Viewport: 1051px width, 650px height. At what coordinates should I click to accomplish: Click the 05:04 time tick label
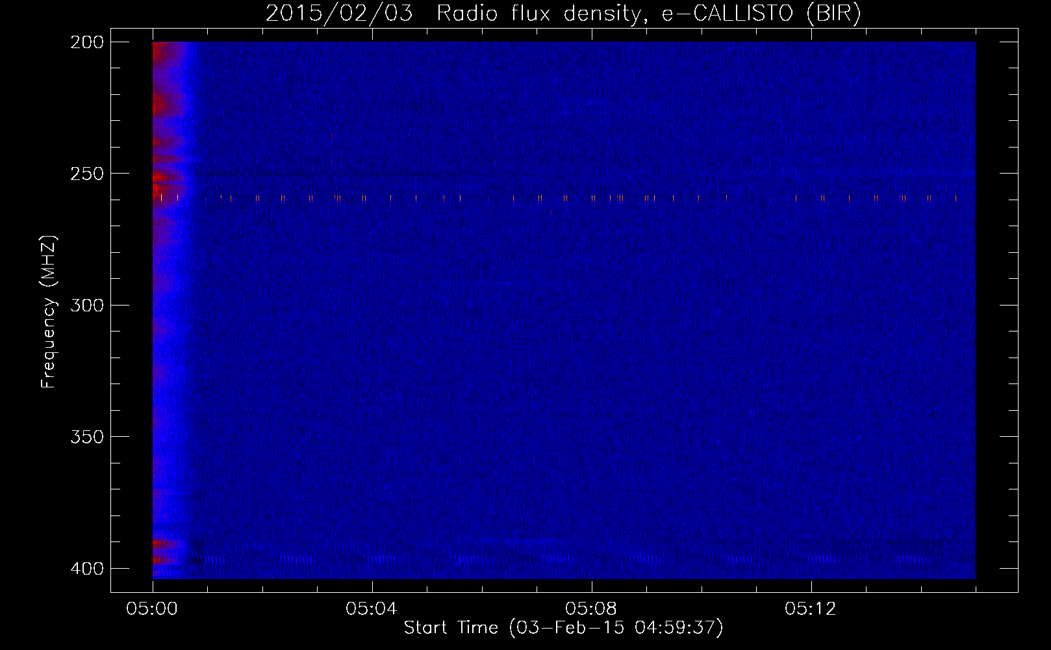pos(372,609)
